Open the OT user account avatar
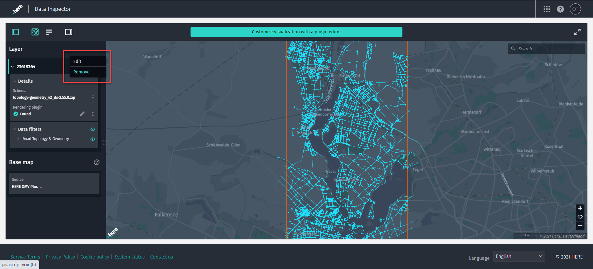 click(x=575, y=9)
